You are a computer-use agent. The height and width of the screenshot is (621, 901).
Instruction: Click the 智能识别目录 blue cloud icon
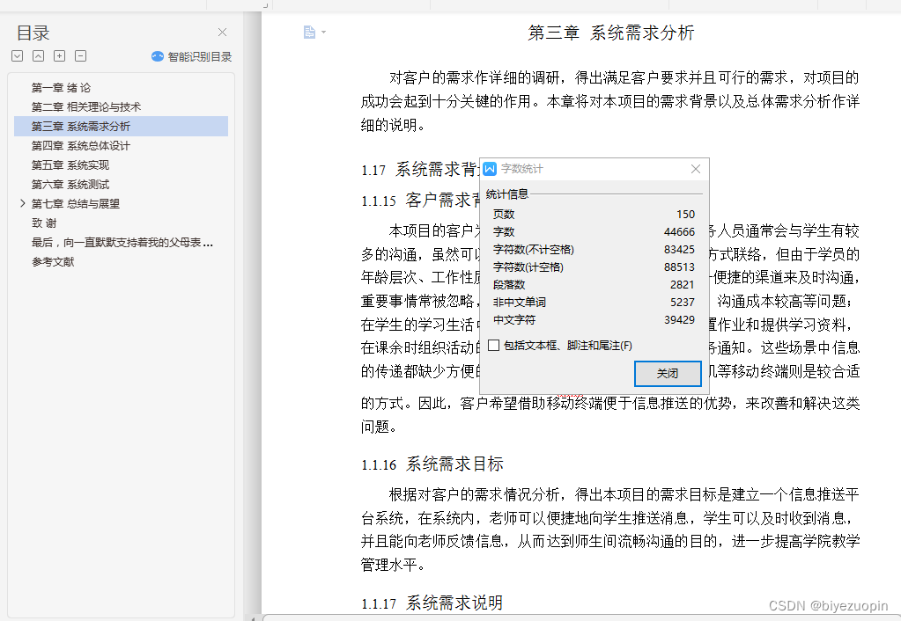point(158,56)
